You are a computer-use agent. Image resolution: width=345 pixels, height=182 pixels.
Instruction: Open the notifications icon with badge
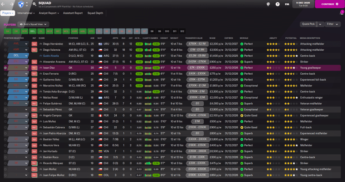pos(341,13)
